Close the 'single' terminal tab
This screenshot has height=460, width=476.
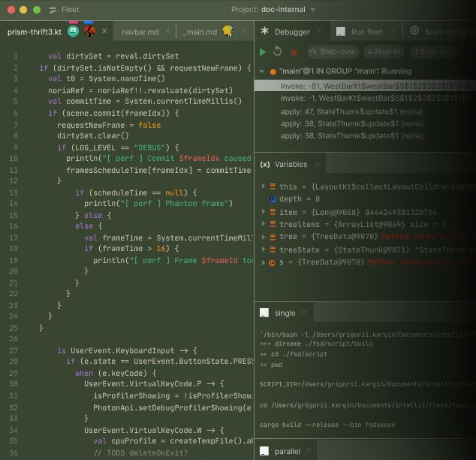304,312
